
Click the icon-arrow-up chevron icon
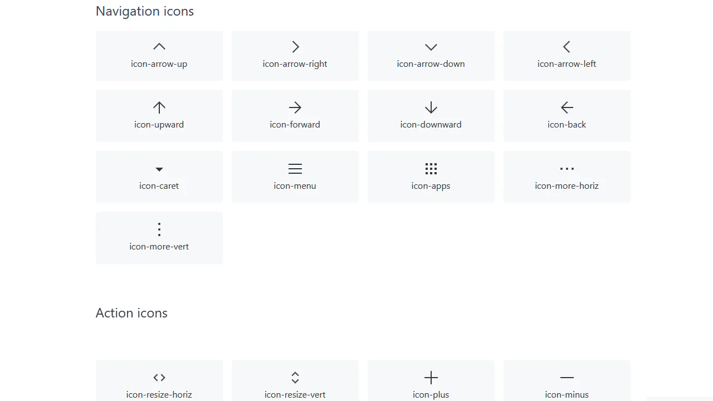(x=159, y=47)
